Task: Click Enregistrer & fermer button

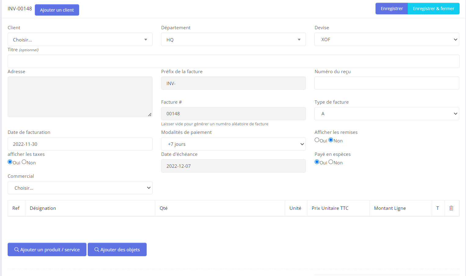Action: click(433, 9)
